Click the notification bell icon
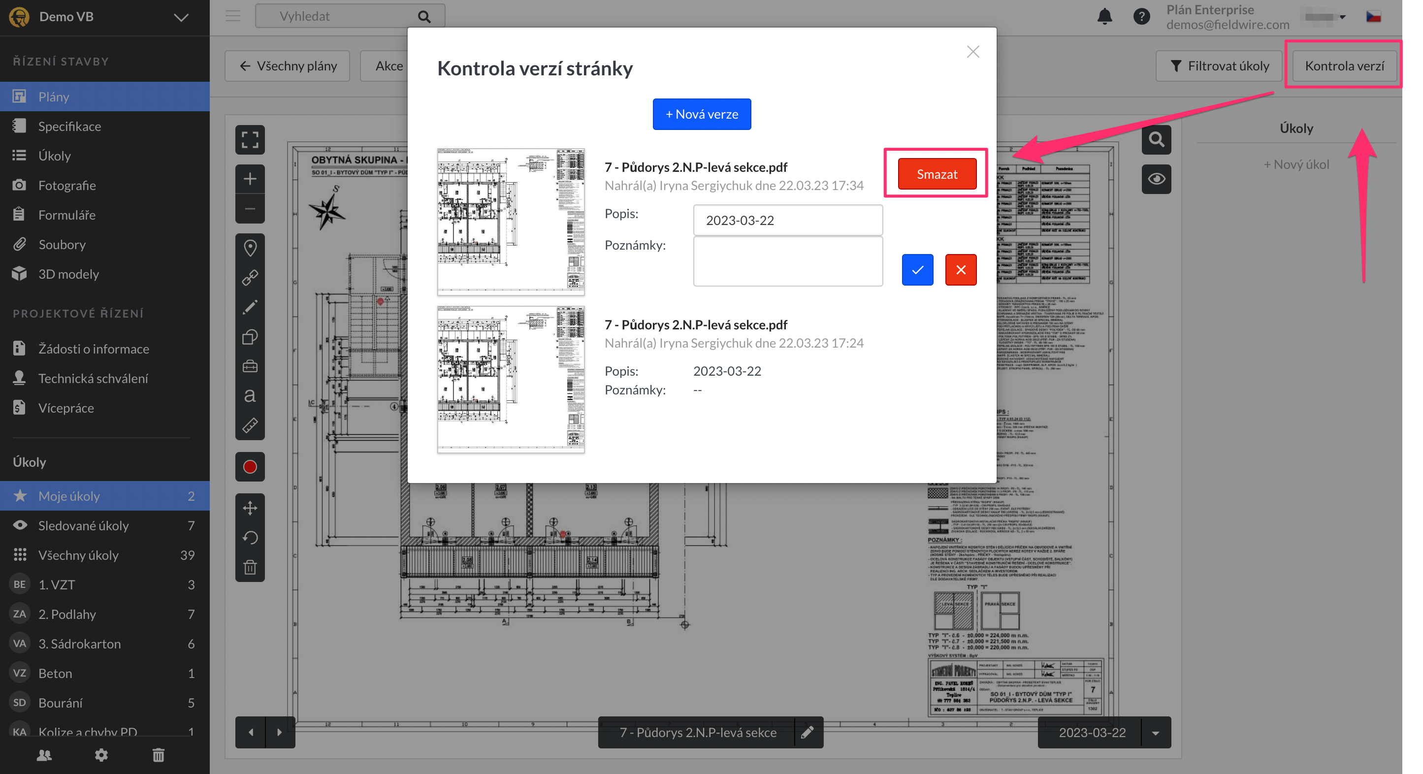Screen dimensions: 1423x774 point(1104,17)
